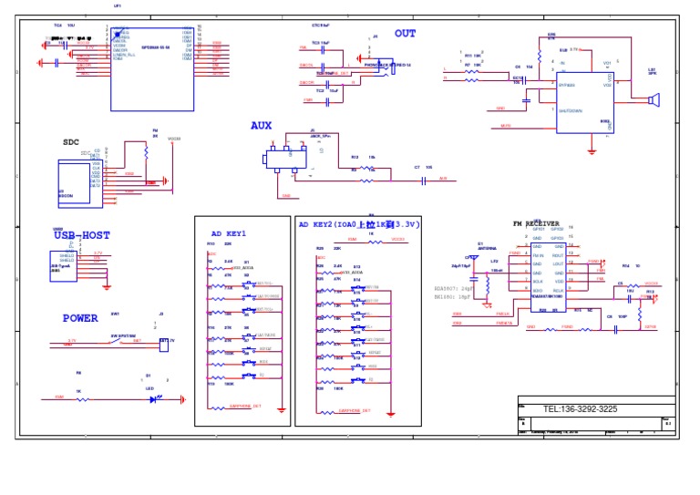Click the "AD KEY2(IOA0...3.3v)" box title
The width and height of the screenshot is (700, 495).
359,224
